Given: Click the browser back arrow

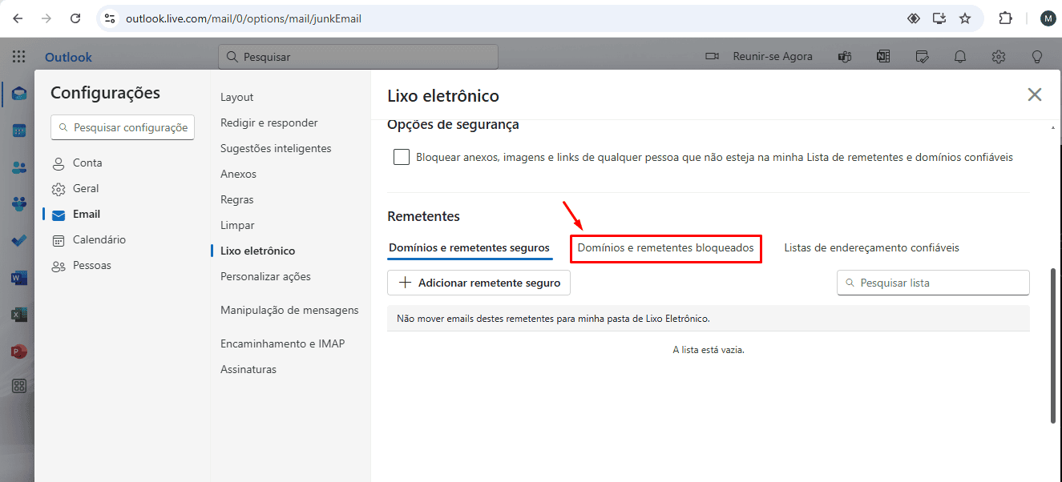Looking at the screenshot, I should coord(18,18).
